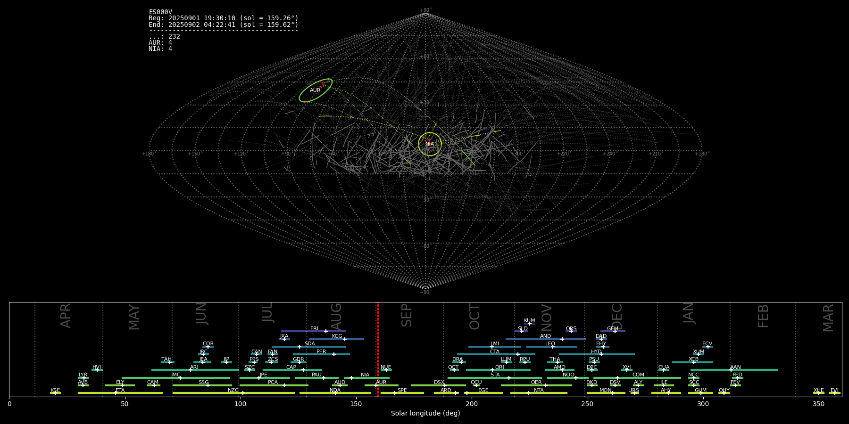Select the KSE shower bar label
The height and width of the screenshot is (424, 849).
(55, 391)
